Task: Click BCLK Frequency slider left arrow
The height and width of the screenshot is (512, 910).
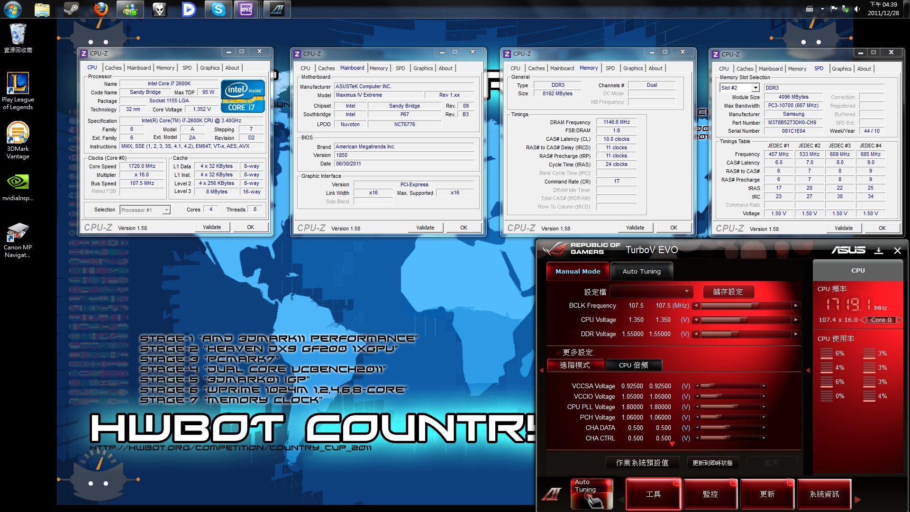Action: tap(696, 306)
